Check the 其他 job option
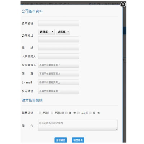 pyautogui.click(x=90, y=113)
